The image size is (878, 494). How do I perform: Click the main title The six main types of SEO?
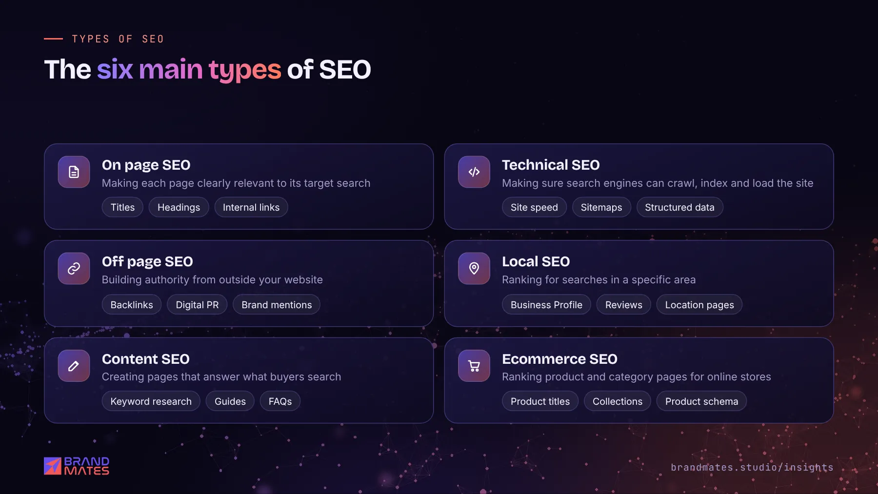(207, 70)
